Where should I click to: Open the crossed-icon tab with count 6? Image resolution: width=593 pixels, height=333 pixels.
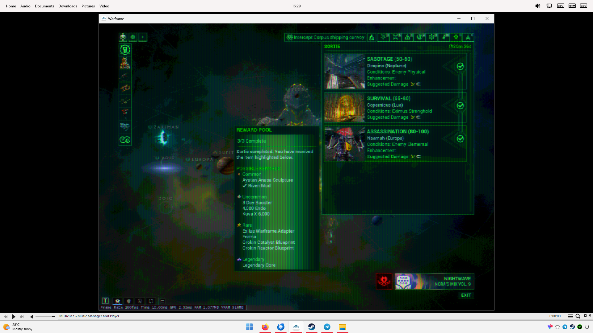(396, 37)
